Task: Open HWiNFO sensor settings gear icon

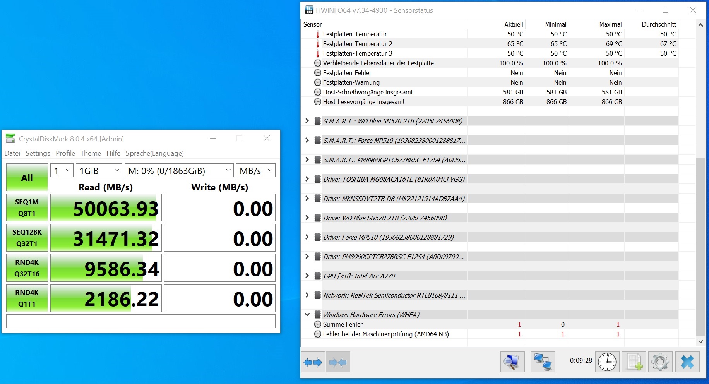Action: pos(660,362)
